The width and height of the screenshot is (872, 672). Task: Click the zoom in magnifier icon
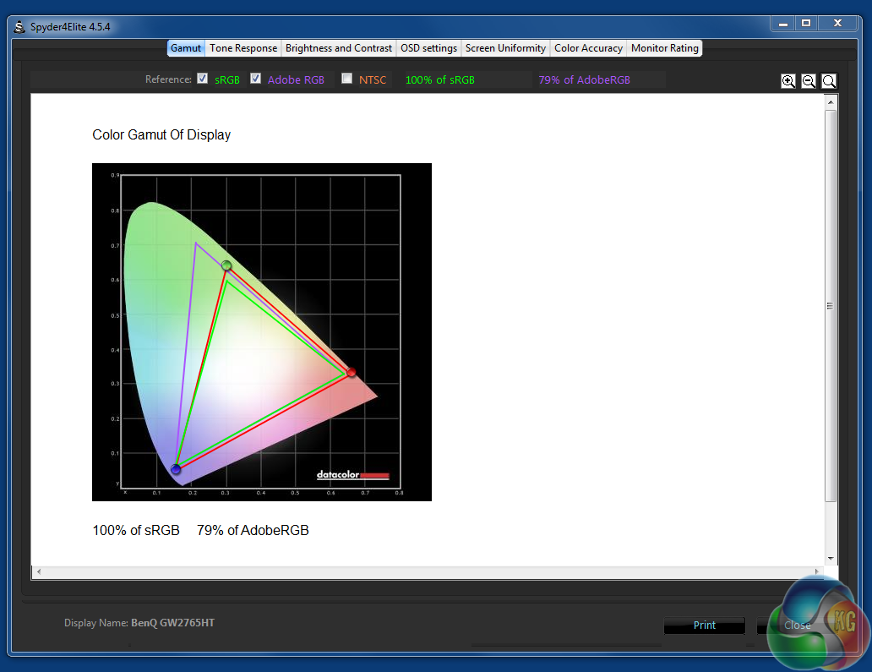tap(788, 81)
